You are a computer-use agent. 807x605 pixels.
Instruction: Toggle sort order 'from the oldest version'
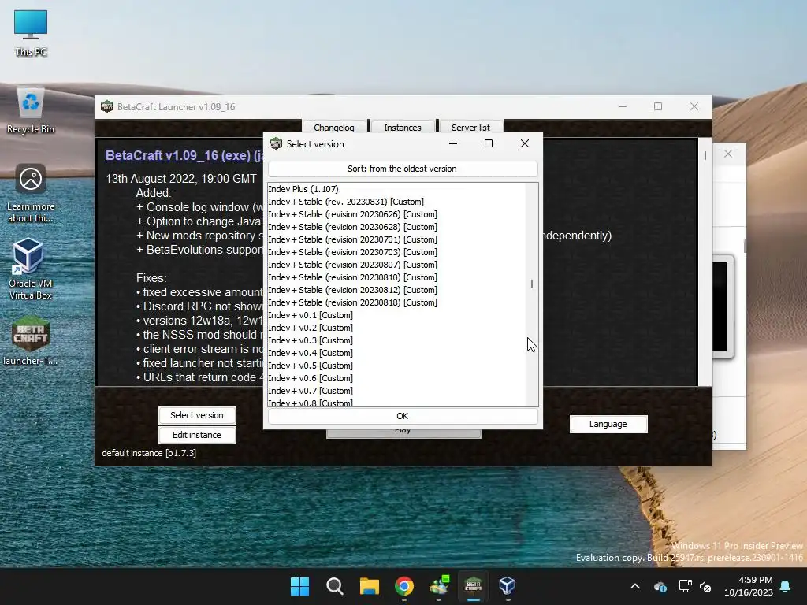(403, 169)
